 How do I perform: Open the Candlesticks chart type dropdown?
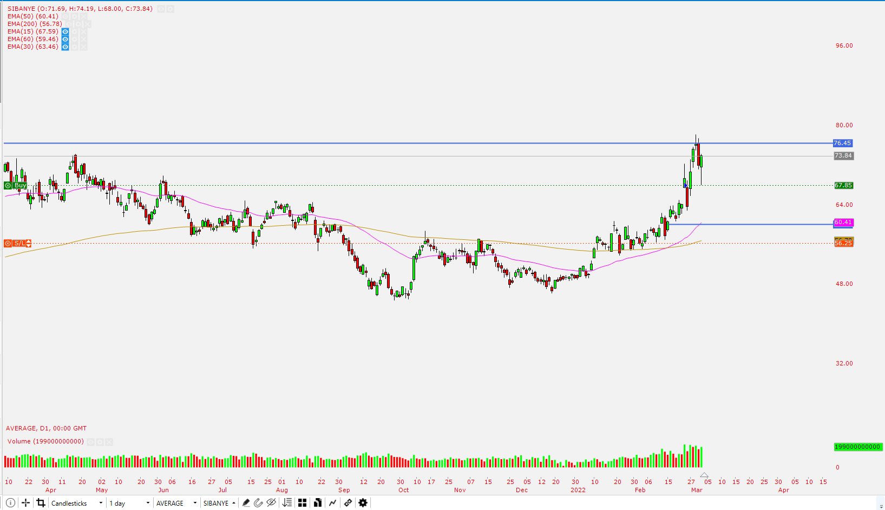point(76,503)
